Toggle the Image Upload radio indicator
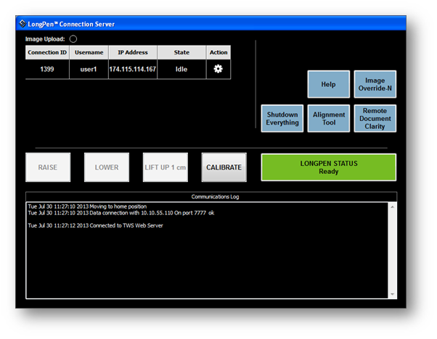 pyautogui.click(x=73, y=39)
